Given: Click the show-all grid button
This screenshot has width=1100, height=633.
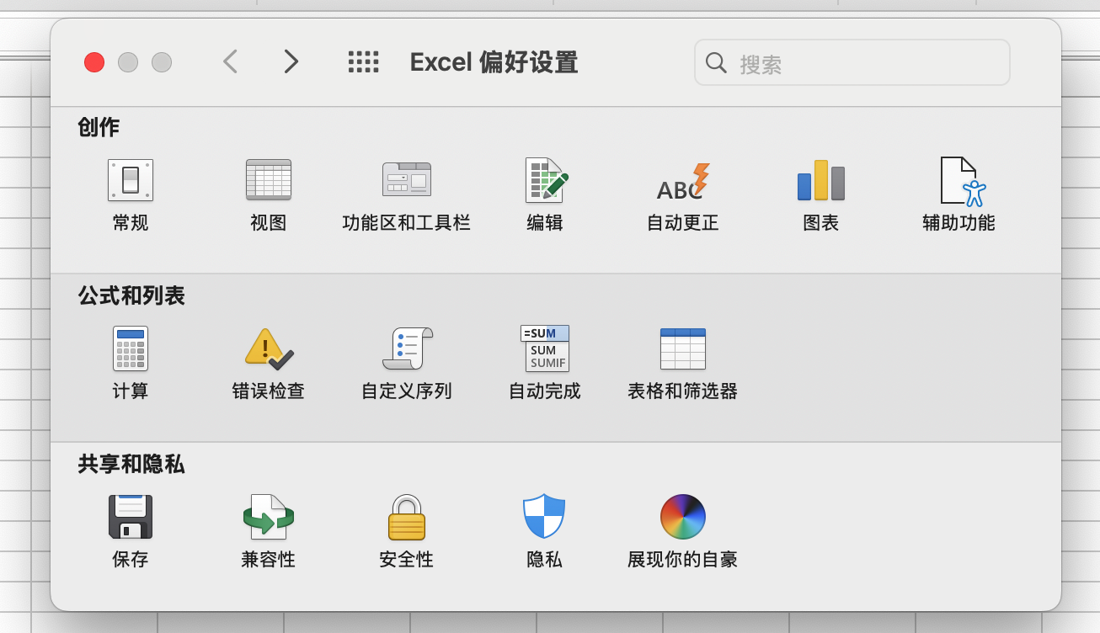Looking at the screenshot, I should coord(363,61).
